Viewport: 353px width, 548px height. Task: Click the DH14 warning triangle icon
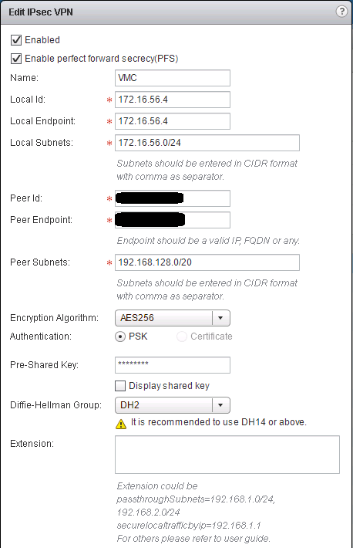tap(121, 424)
